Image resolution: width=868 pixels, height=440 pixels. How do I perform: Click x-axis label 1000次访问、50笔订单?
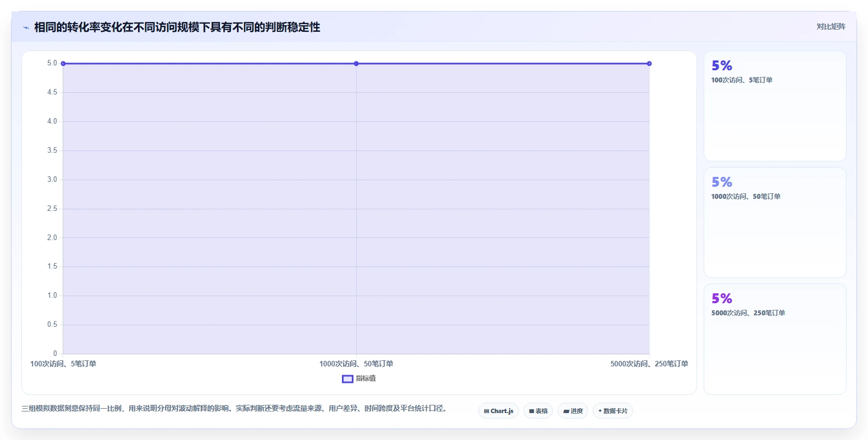356,364
